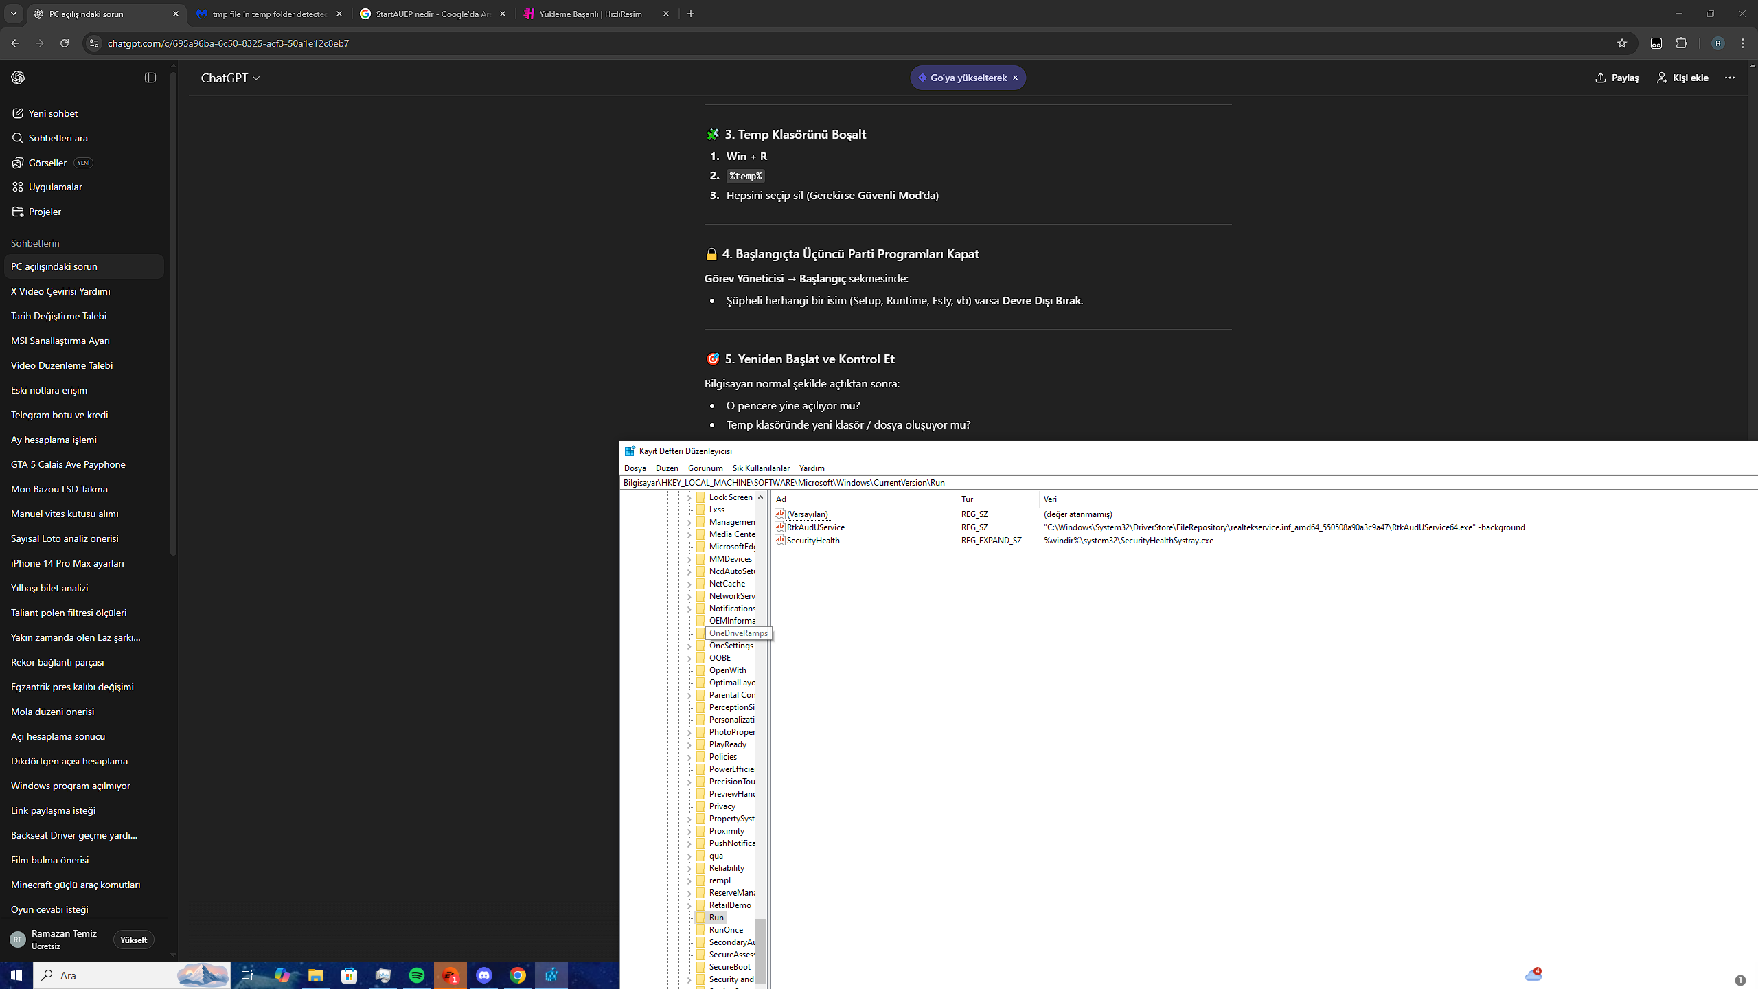Open the ChatGPT logo home icon

point(18,78)
